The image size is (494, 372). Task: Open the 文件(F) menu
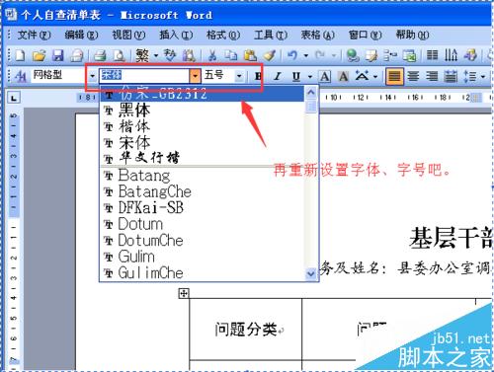click(x=34, y=35)
